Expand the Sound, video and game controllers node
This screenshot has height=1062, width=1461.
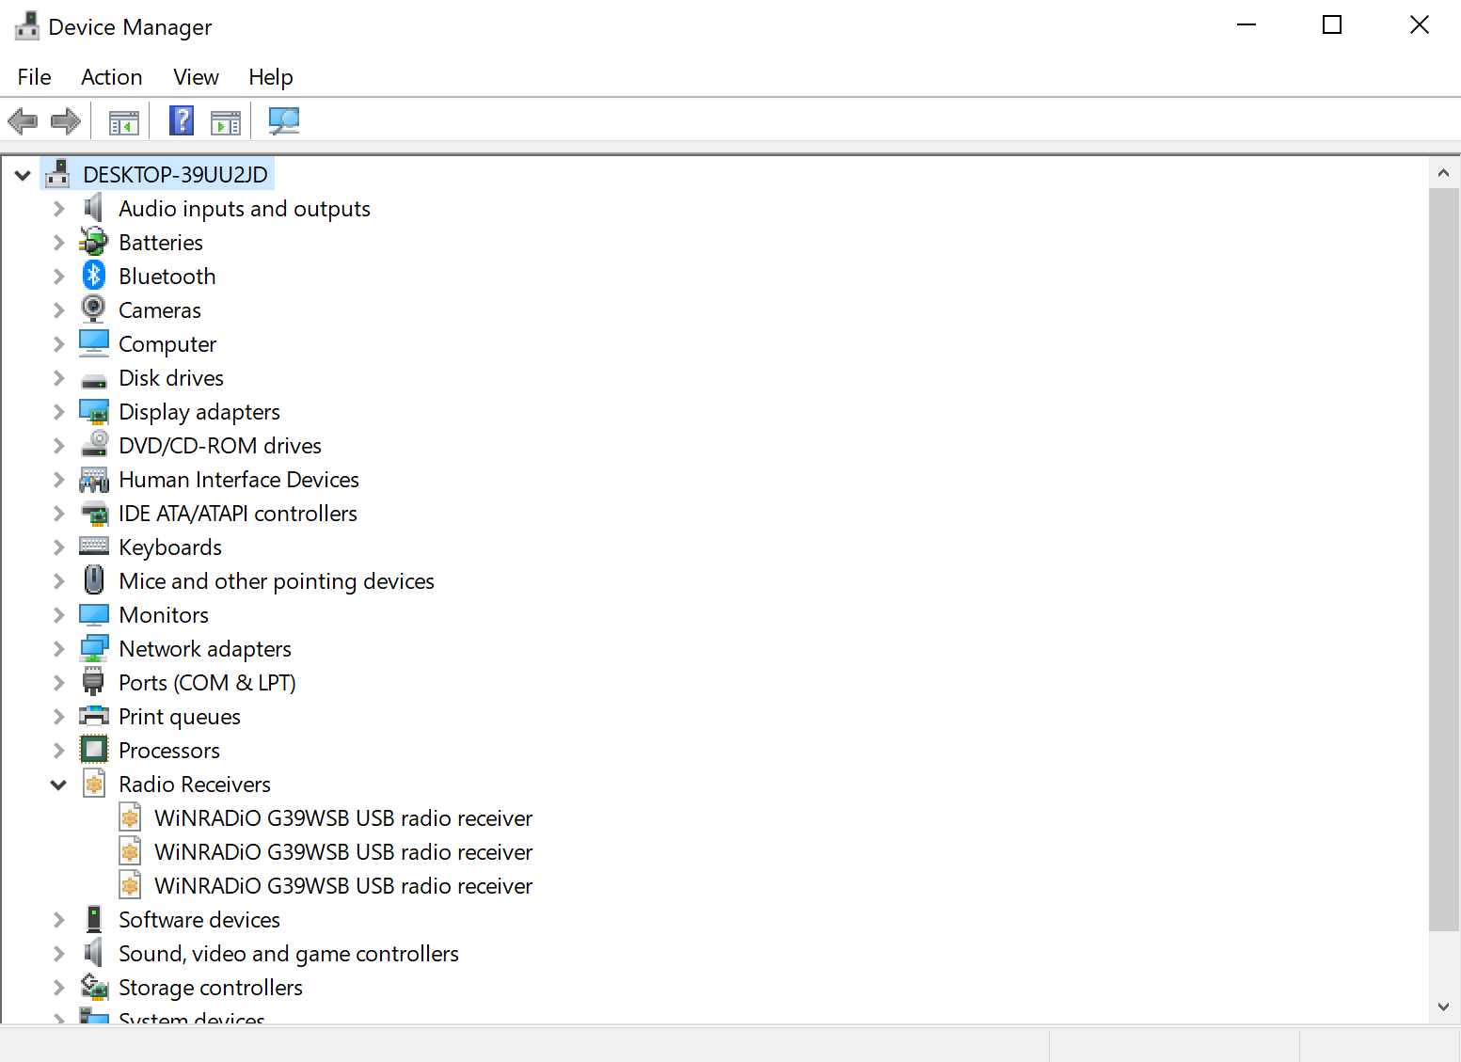pos(58,954)
